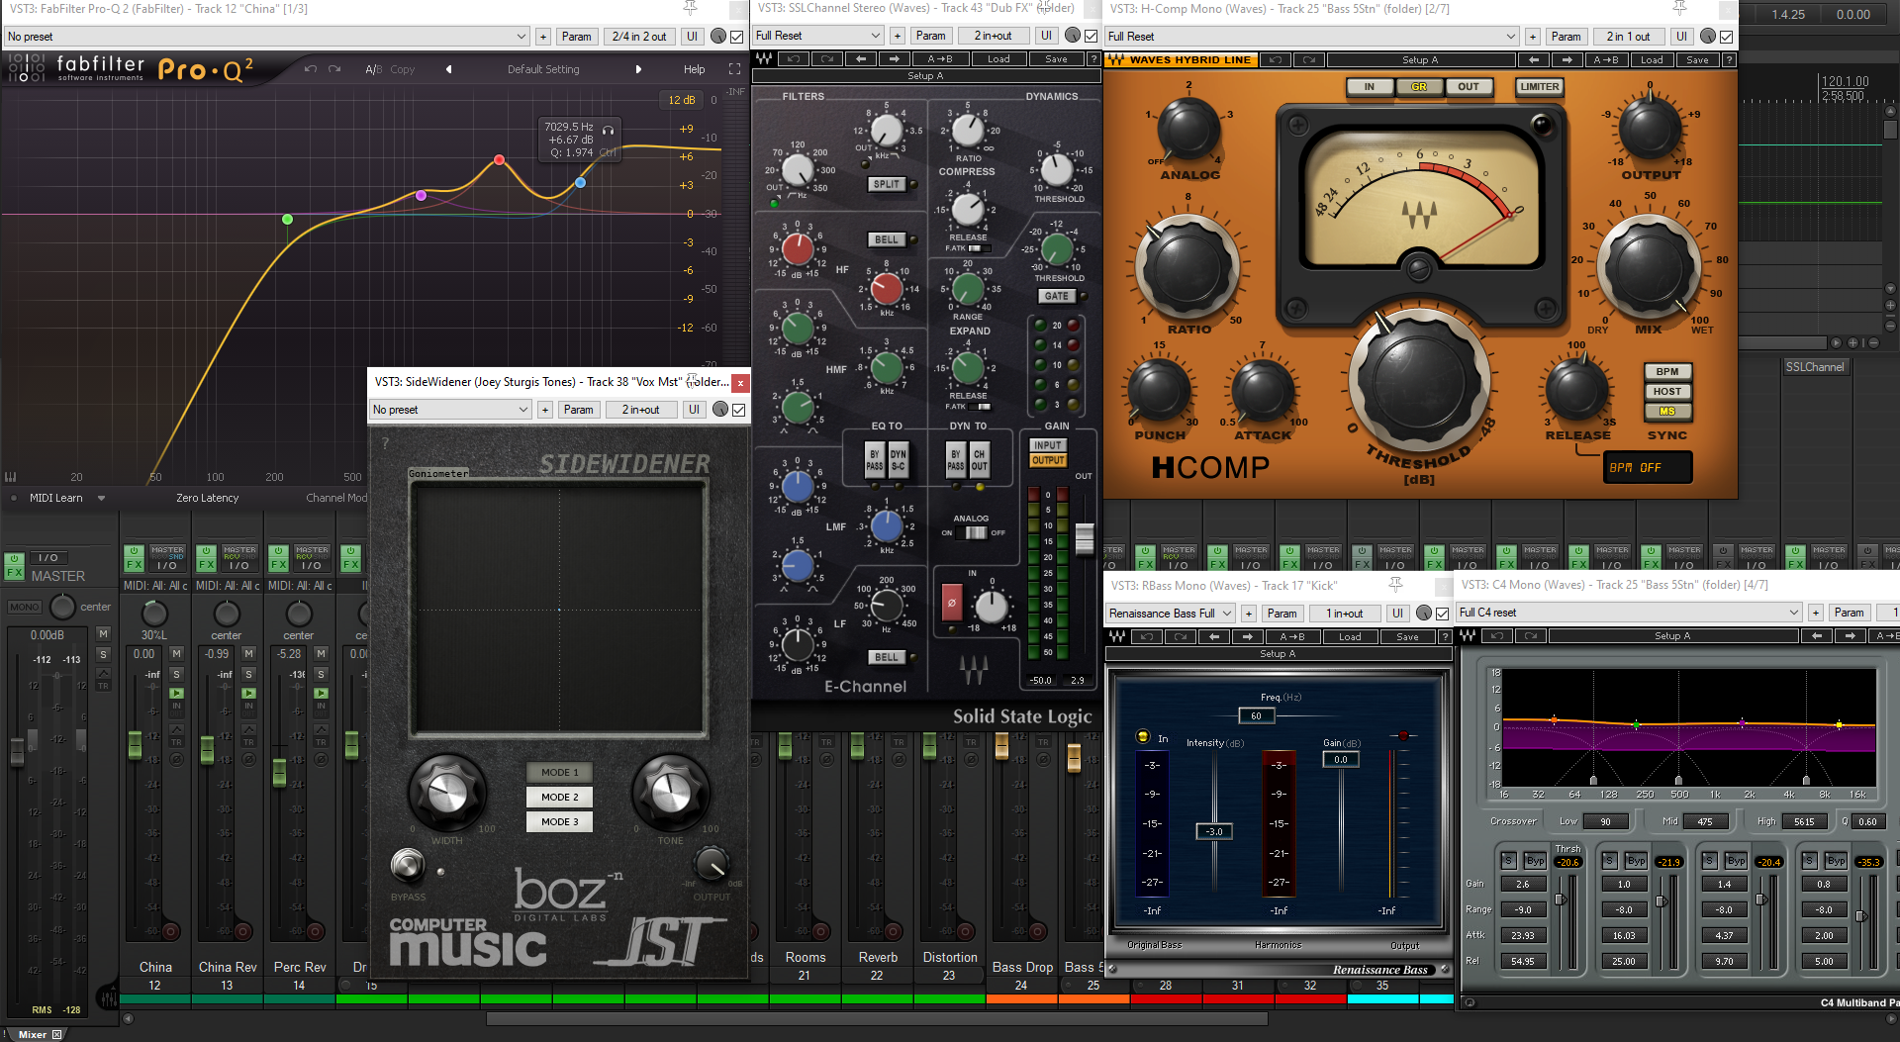
Task: Open the H-Comp Setup A menu
Action: (x=1420, y=59)
